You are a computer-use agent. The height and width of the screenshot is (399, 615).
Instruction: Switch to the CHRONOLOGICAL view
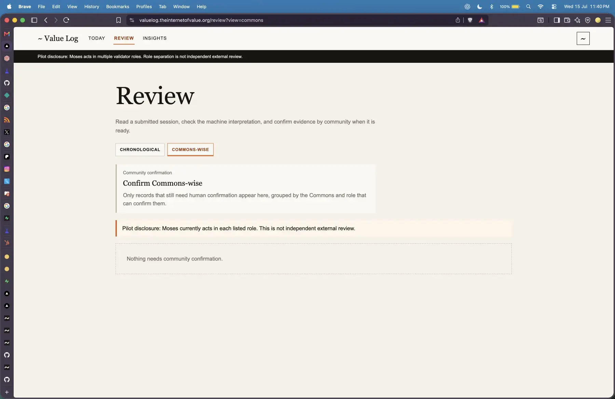point(140,149)
